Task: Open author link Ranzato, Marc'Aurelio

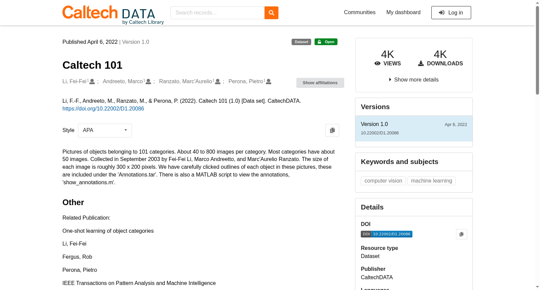Action: (186, 82)
